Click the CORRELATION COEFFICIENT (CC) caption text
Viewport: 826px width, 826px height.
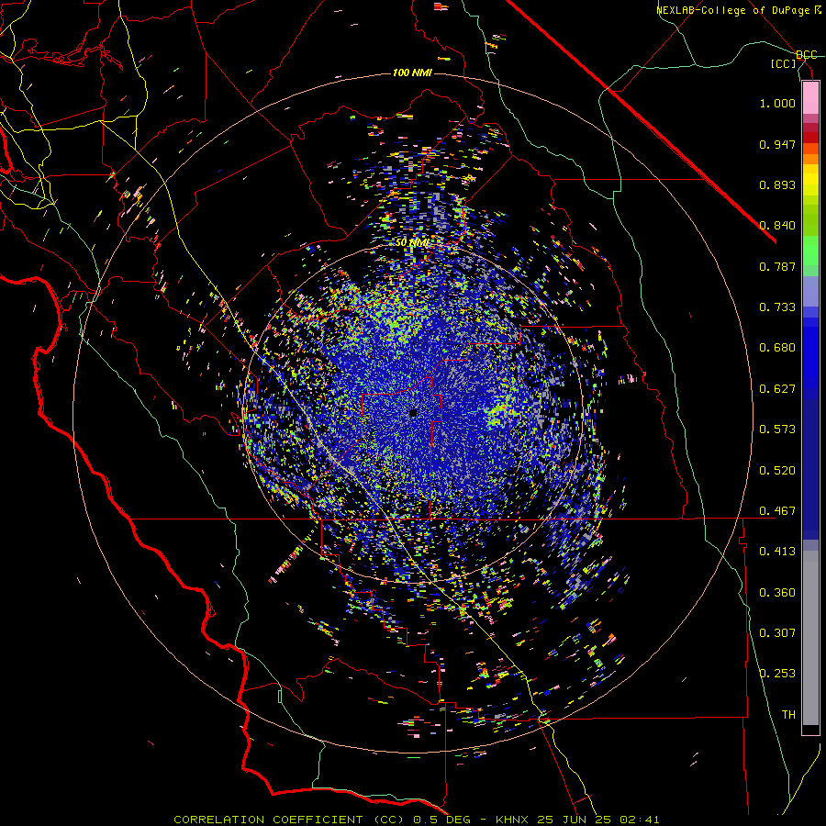click(x=289, y=820)
